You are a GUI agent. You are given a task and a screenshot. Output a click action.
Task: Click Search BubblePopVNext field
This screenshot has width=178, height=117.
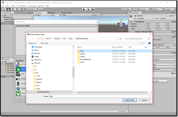point(137,39)
